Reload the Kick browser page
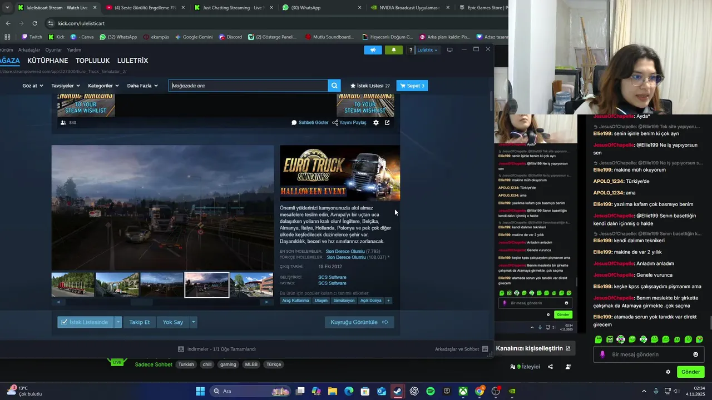The width and height of the screenshot is (712, 400). (x=34, y=23)
